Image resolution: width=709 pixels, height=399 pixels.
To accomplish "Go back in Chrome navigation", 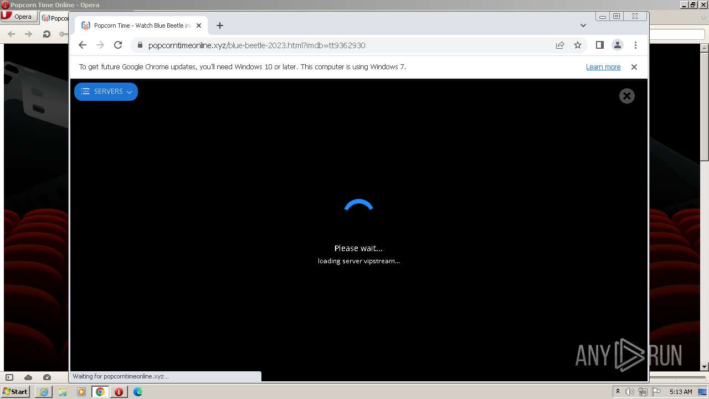I will click(83, 45).
